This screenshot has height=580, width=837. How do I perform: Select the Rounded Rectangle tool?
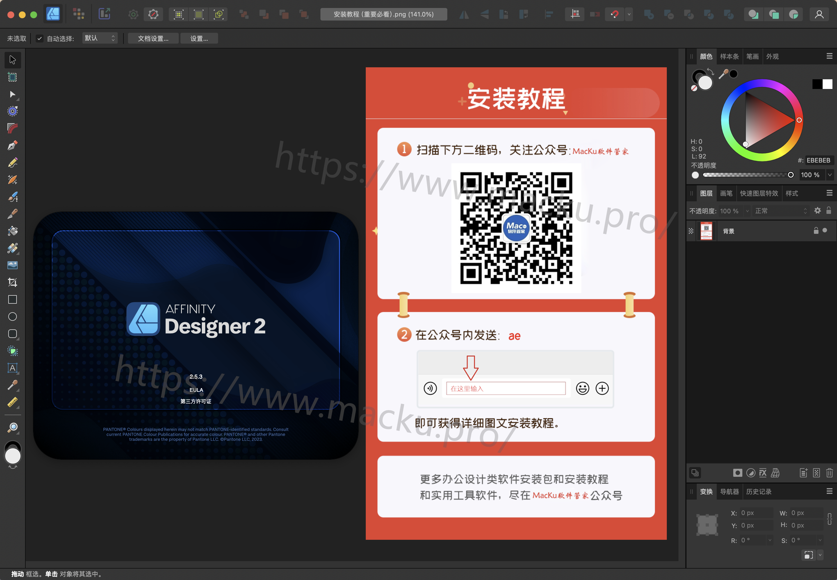click(x=13, y=334)
